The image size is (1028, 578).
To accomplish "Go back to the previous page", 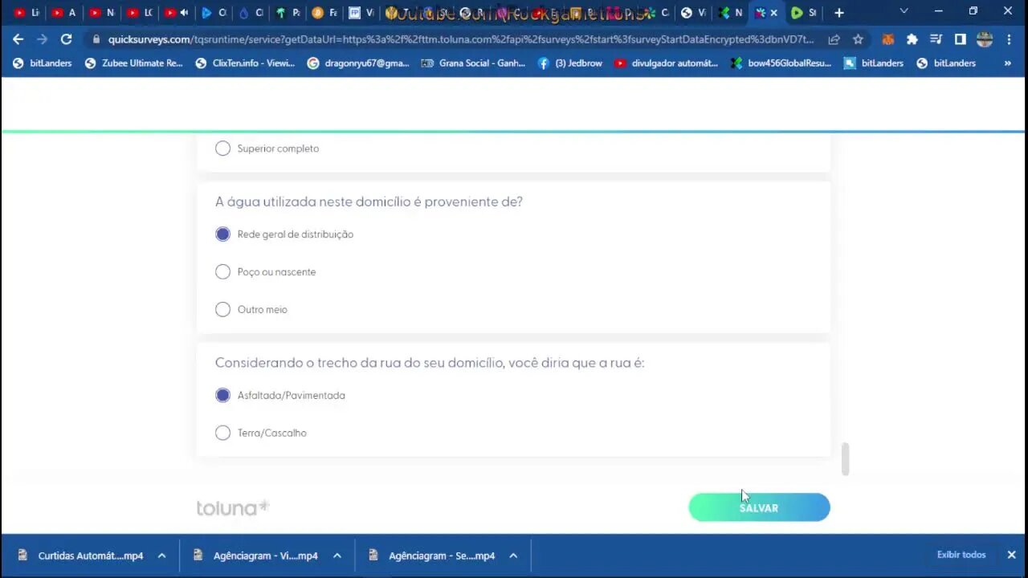I will click(18, 39).
